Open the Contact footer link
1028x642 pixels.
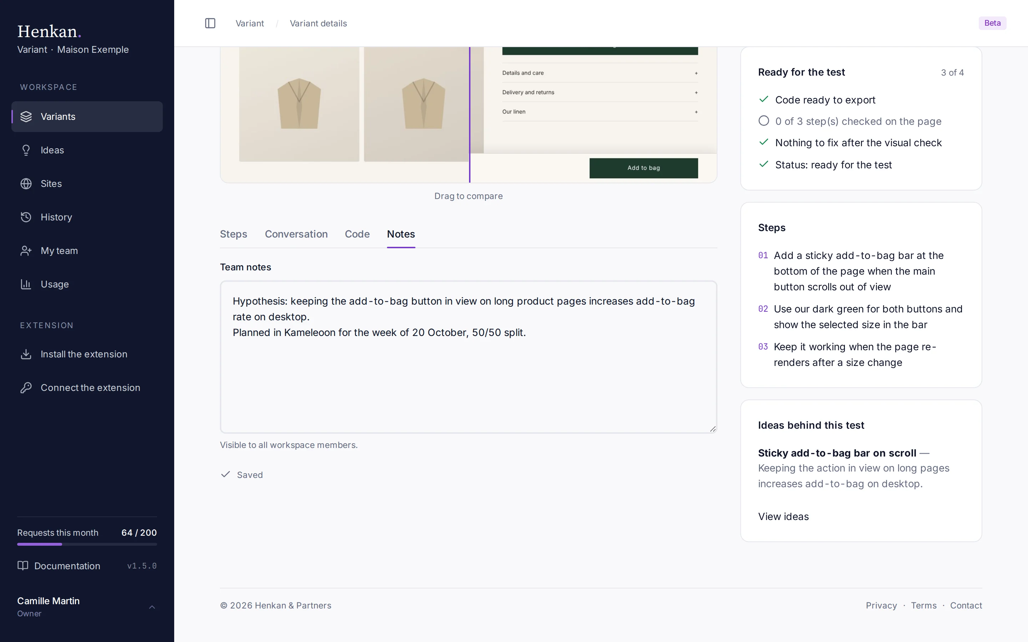(966, 606)
